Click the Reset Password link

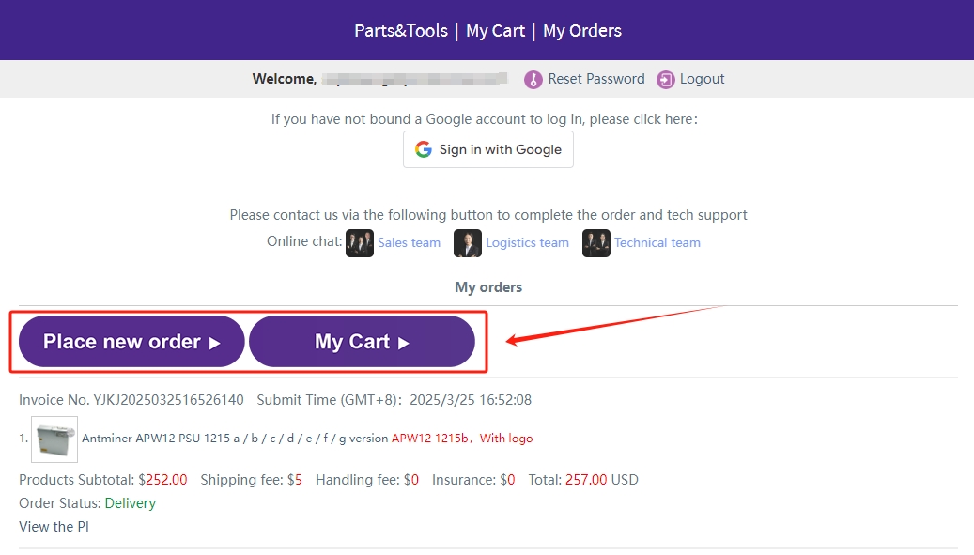pyautogui.click(x=596, y=79)
